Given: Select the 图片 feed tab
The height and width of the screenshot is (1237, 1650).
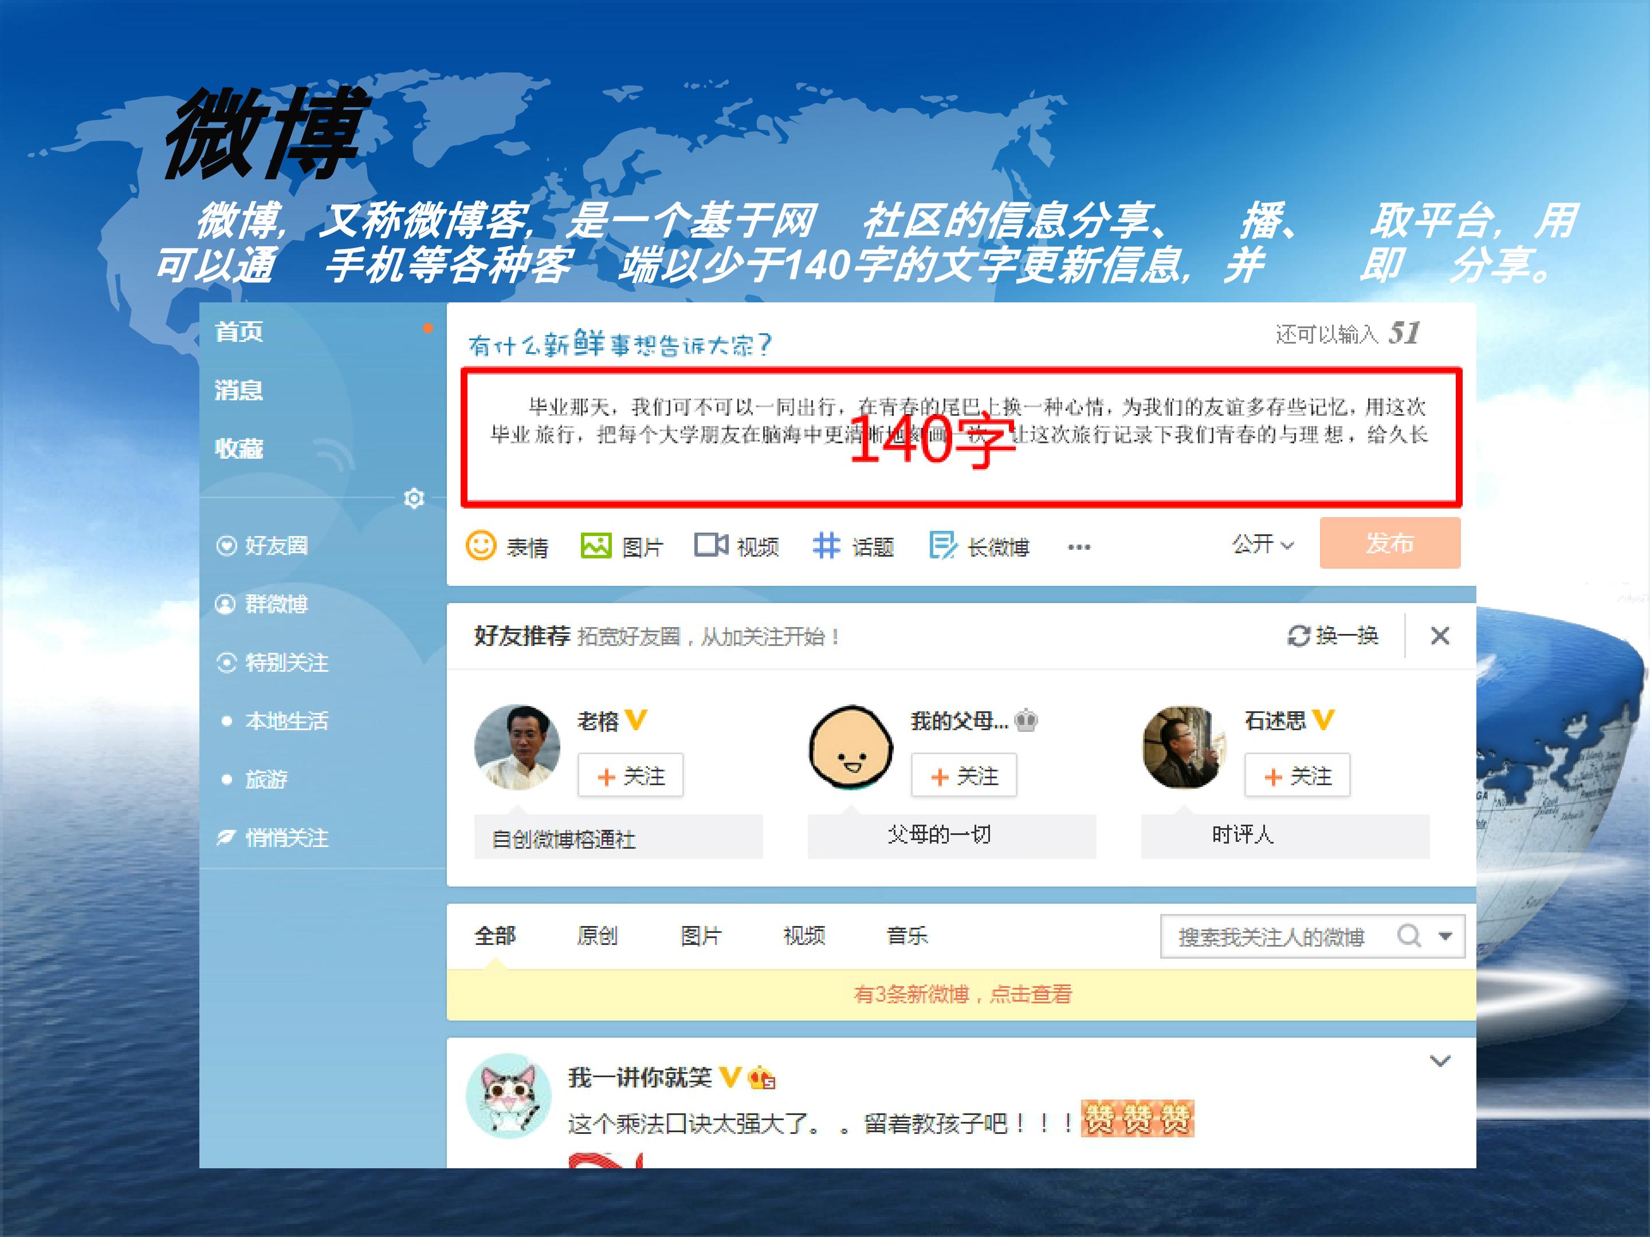Looking at the screenshot, I should (701, 936).
